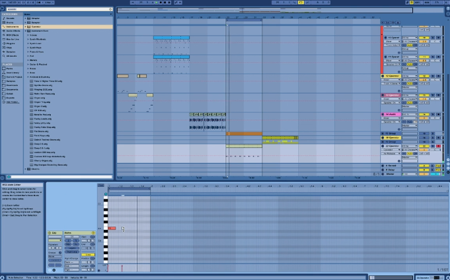The width and height of the screenshot is (450, 280).
Task: Expand the Simpler device folder
Action: coord(25,18)
